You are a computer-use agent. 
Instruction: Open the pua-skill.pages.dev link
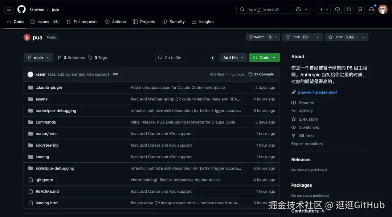(317, 92)
